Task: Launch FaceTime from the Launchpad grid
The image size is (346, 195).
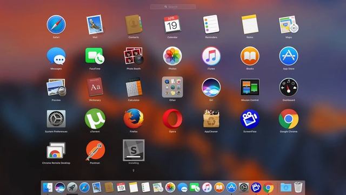Action: (95, 56)
